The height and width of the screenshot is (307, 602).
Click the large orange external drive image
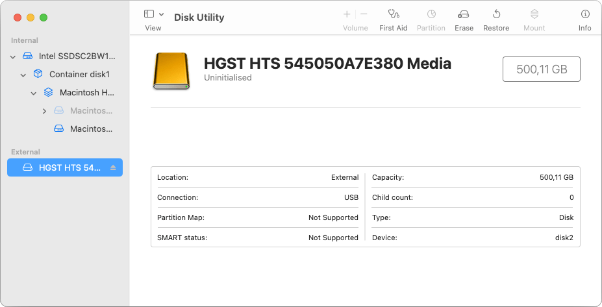[x=171, y=71]
